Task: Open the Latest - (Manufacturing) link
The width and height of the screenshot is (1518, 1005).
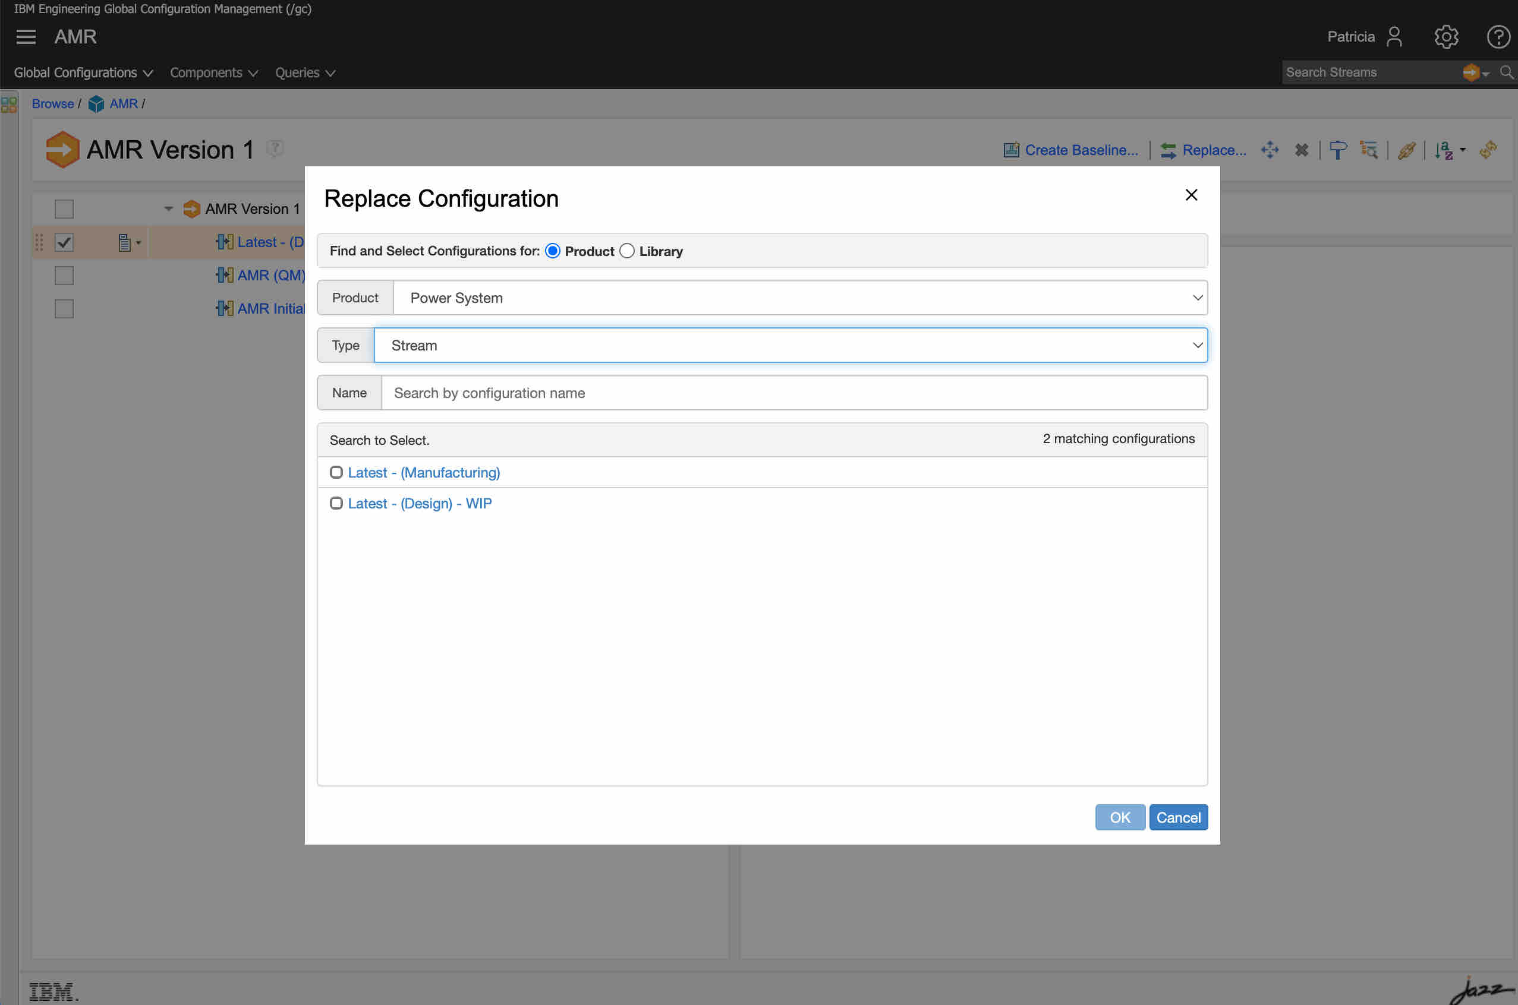Action: click(423, 472)
